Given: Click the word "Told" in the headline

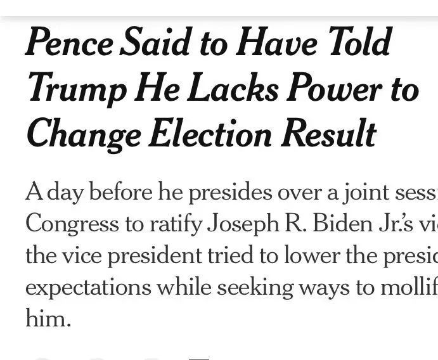Looking at the screenshot, I should point(360,43).
